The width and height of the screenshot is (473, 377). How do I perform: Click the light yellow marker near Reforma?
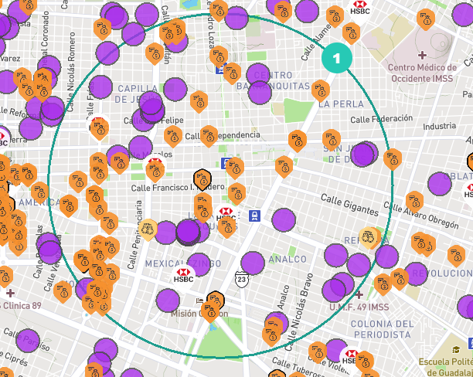coord(368,237)
